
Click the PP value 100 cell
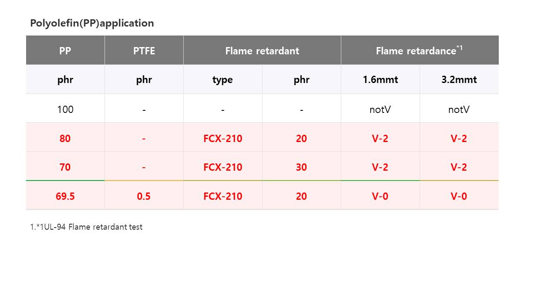coord(65,109)
